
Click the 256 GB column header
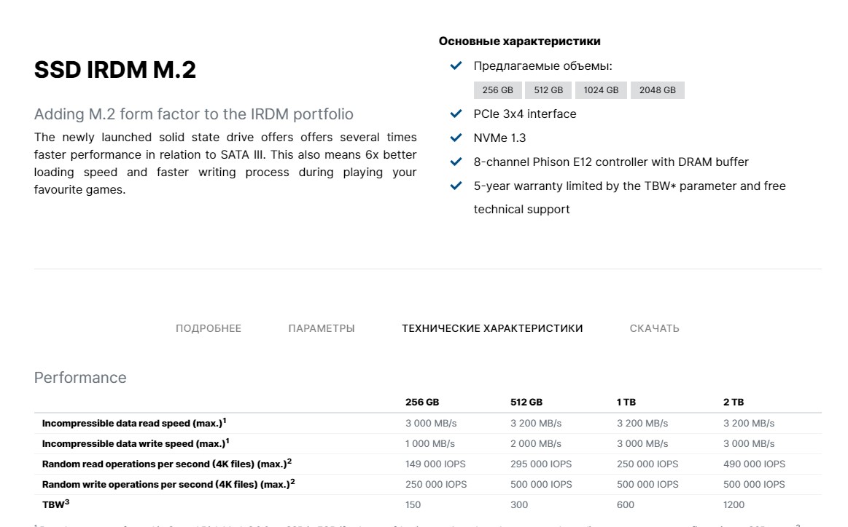[x=422, y=403]
